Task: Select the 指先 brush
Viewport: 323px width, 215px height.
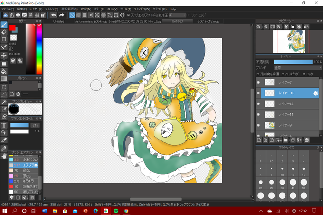Action: 23,170
